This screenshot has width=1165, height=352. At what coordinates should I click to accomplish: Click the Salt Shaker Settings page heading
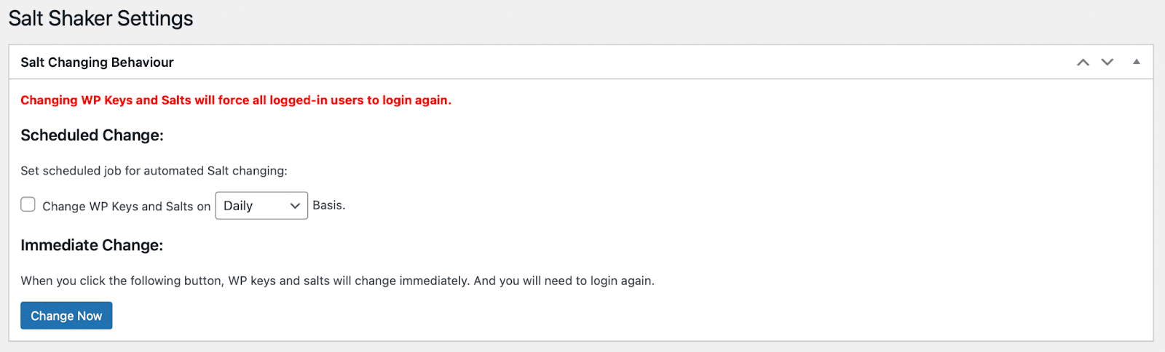100,18
